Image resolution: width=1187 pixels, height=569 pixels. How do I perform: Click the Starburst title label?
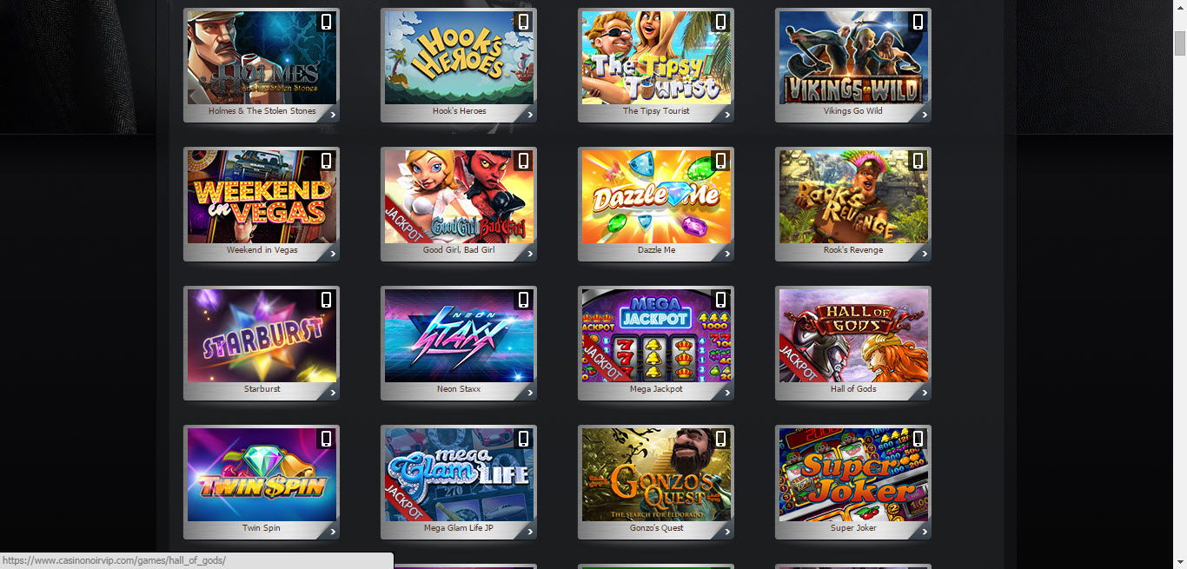click(262, 389)
